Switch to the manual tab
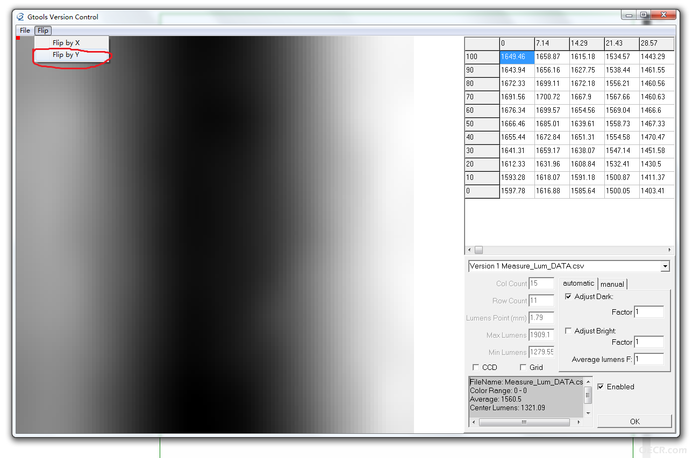The image size is (693, 458). coord(612,284)
